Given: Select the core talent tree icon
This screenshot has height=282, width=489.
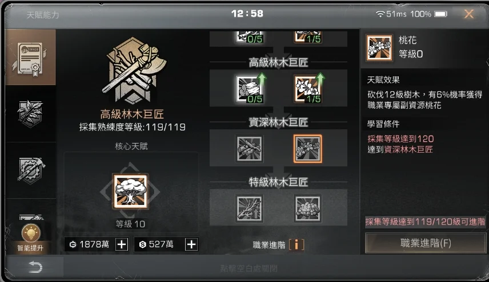Looking at the screenshot, I should coord(130,191).
